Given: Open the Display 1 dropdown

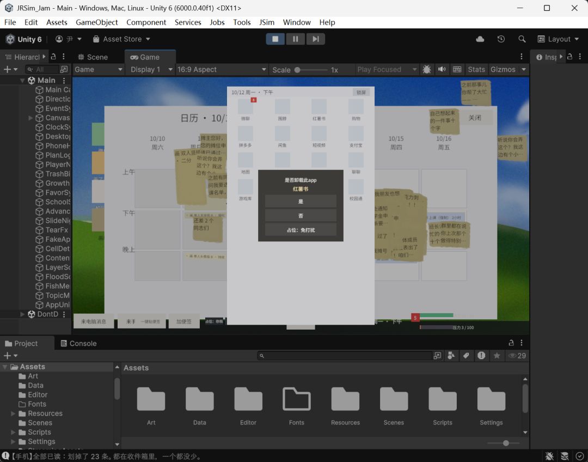Looking at the screenshot, I should (151, 69).
